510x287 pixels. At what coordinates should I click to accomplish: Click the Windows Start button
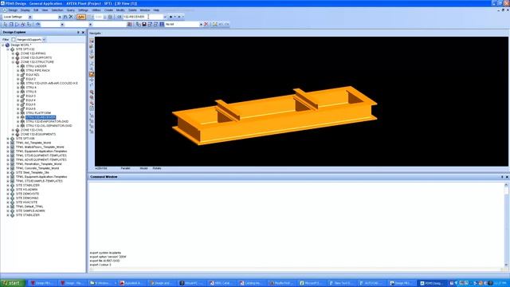(x=13, y=283)
